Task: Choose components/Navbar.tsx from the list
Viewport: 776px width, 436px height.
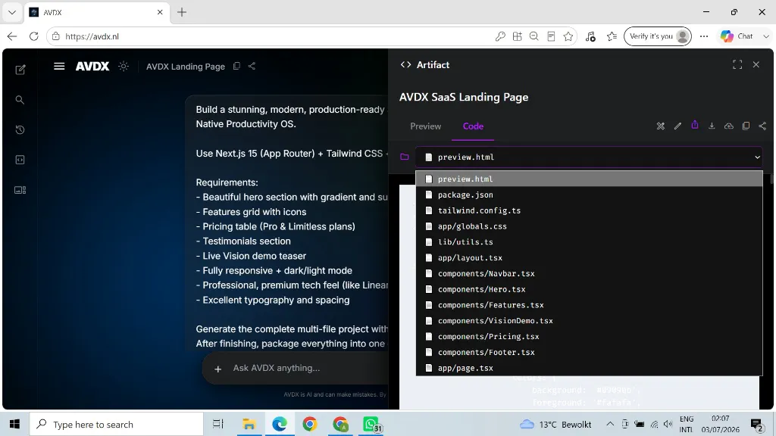Action: 589,273
